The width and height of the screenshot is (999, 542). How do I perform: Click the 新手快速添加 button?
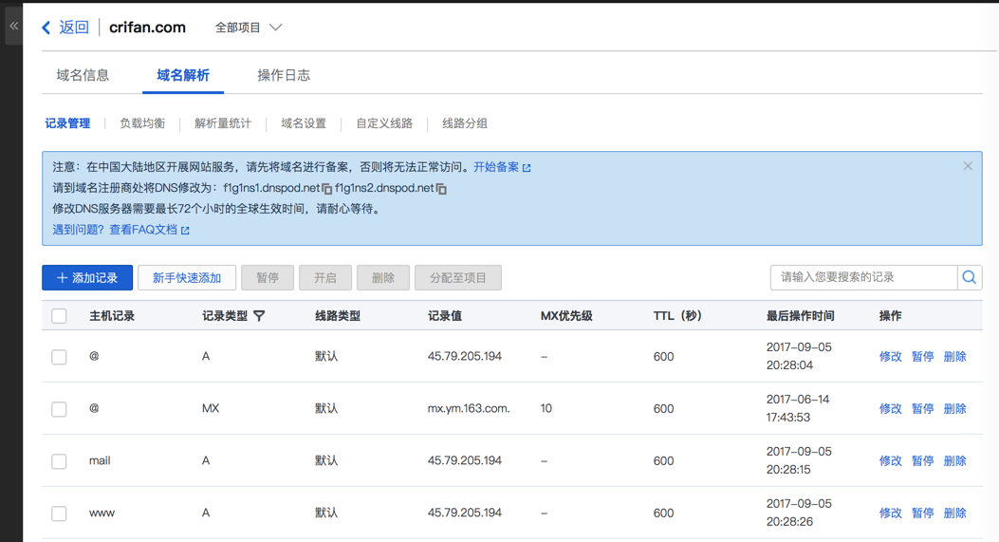point(187,278)
